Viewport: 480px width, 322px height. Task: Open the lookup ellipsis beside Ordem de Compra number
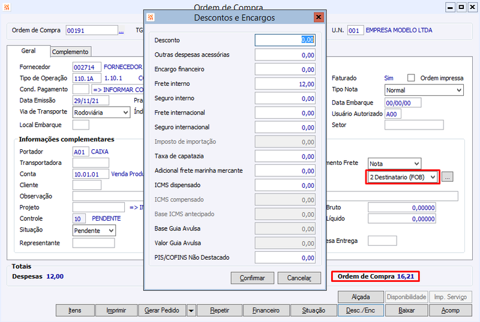(121, 31)
